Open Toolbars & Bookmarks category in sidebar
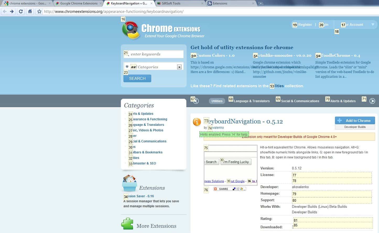379x233 pixels. [148, 152]
